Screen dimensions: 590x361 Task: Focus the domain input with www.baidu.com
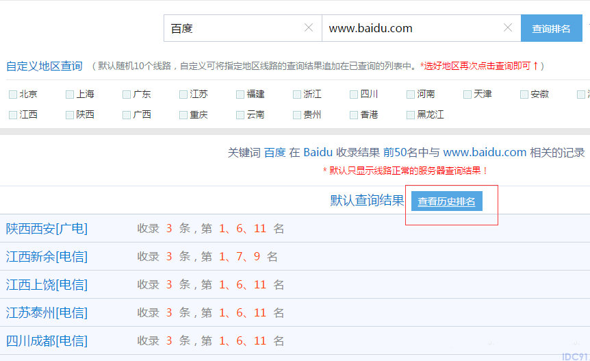(x=422, y=28)
